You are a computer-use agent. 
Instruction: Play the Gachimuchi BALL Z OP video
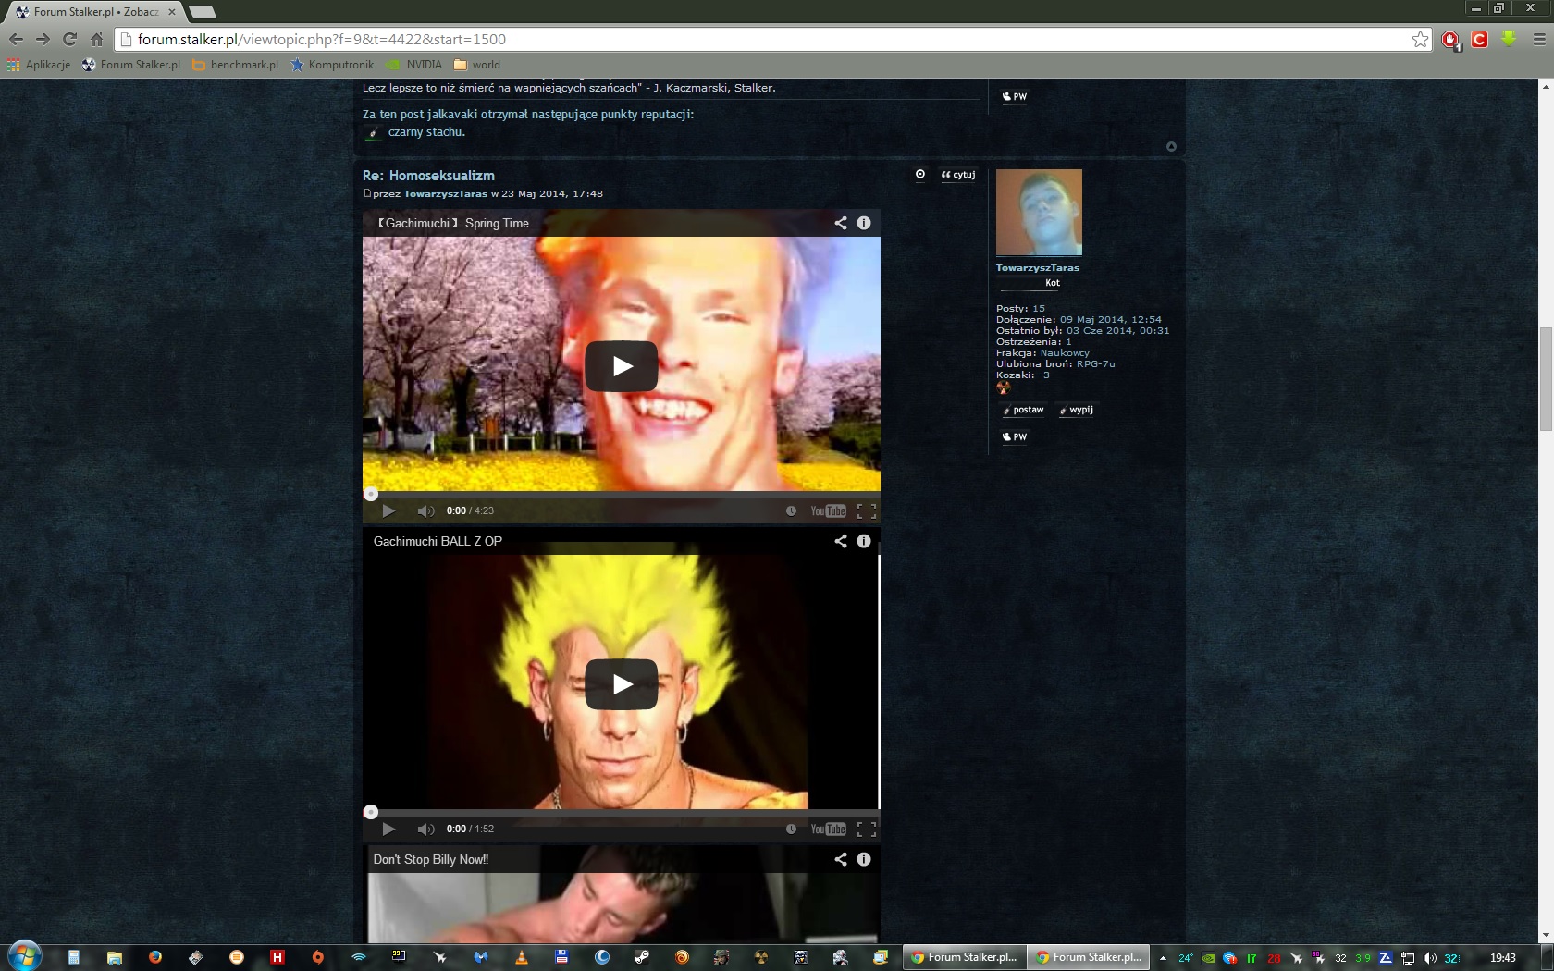[621, 684]
